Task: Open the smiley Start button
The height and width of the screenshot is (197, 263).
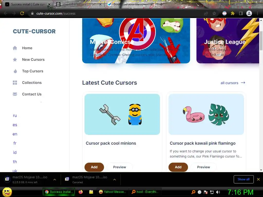Action: point(7,192)
